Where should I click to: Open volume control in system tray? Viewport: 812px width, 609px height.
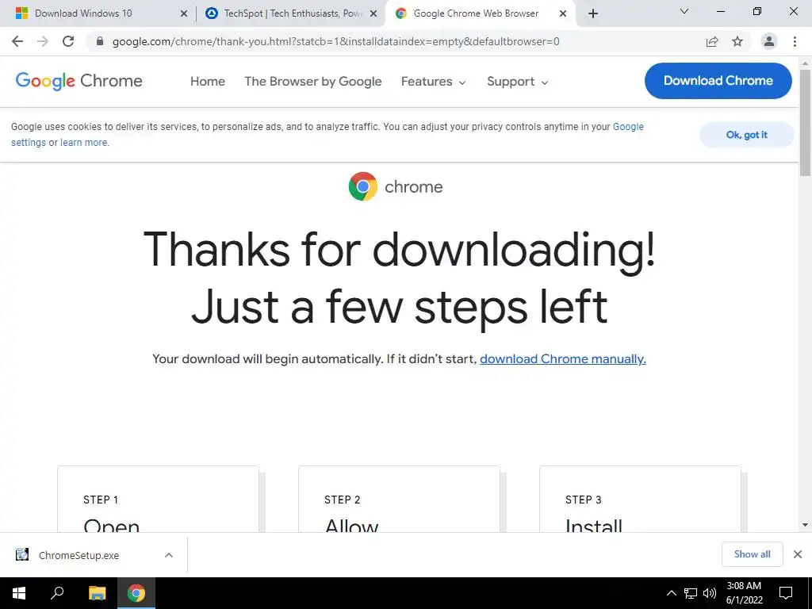coord(710,593)
